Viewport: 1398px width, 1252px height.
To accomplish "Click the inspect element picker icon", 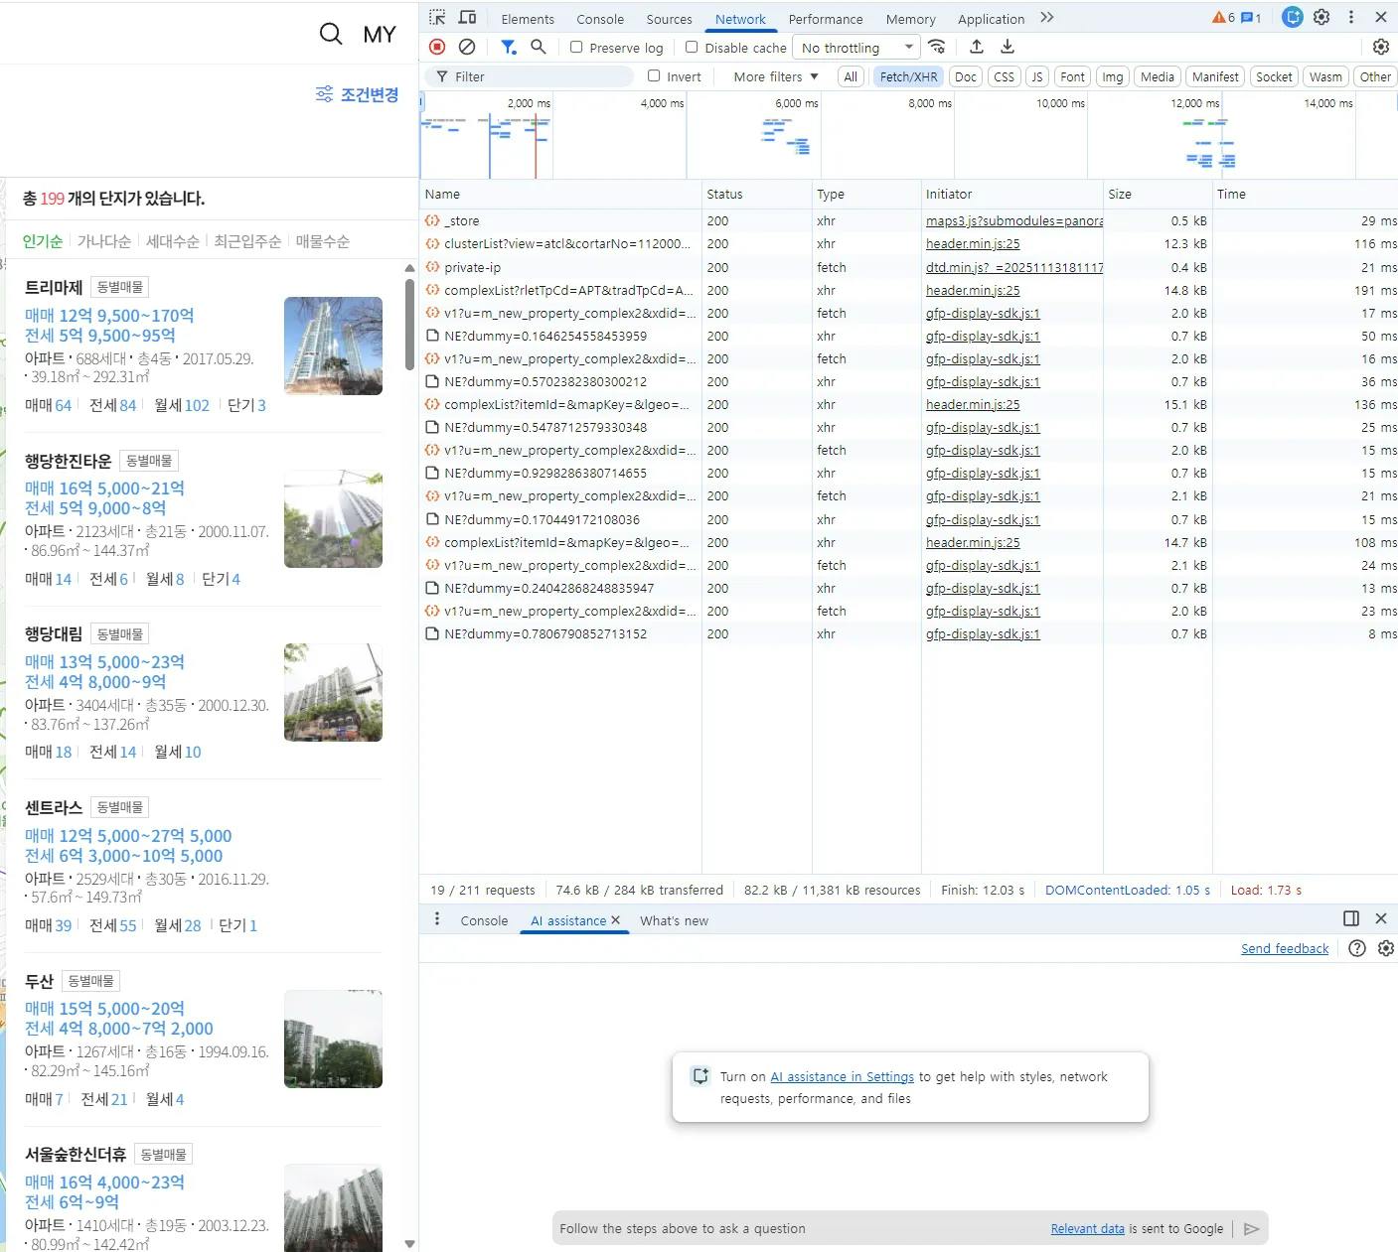I will [x=437, y=18].
